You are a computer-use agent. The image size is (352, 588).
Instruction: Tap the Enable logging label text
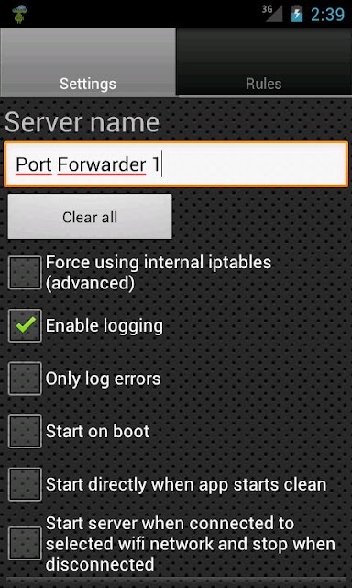click(x=104, y=326)
